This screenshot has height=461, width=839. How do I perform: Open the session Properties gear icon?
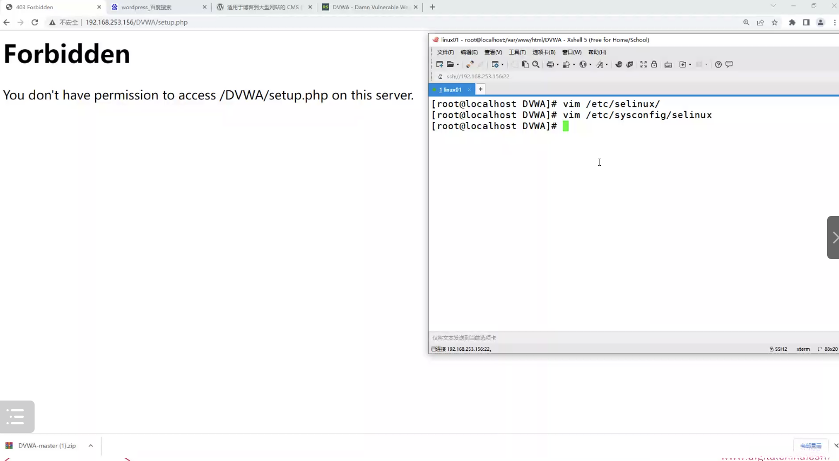pos(495,64)
